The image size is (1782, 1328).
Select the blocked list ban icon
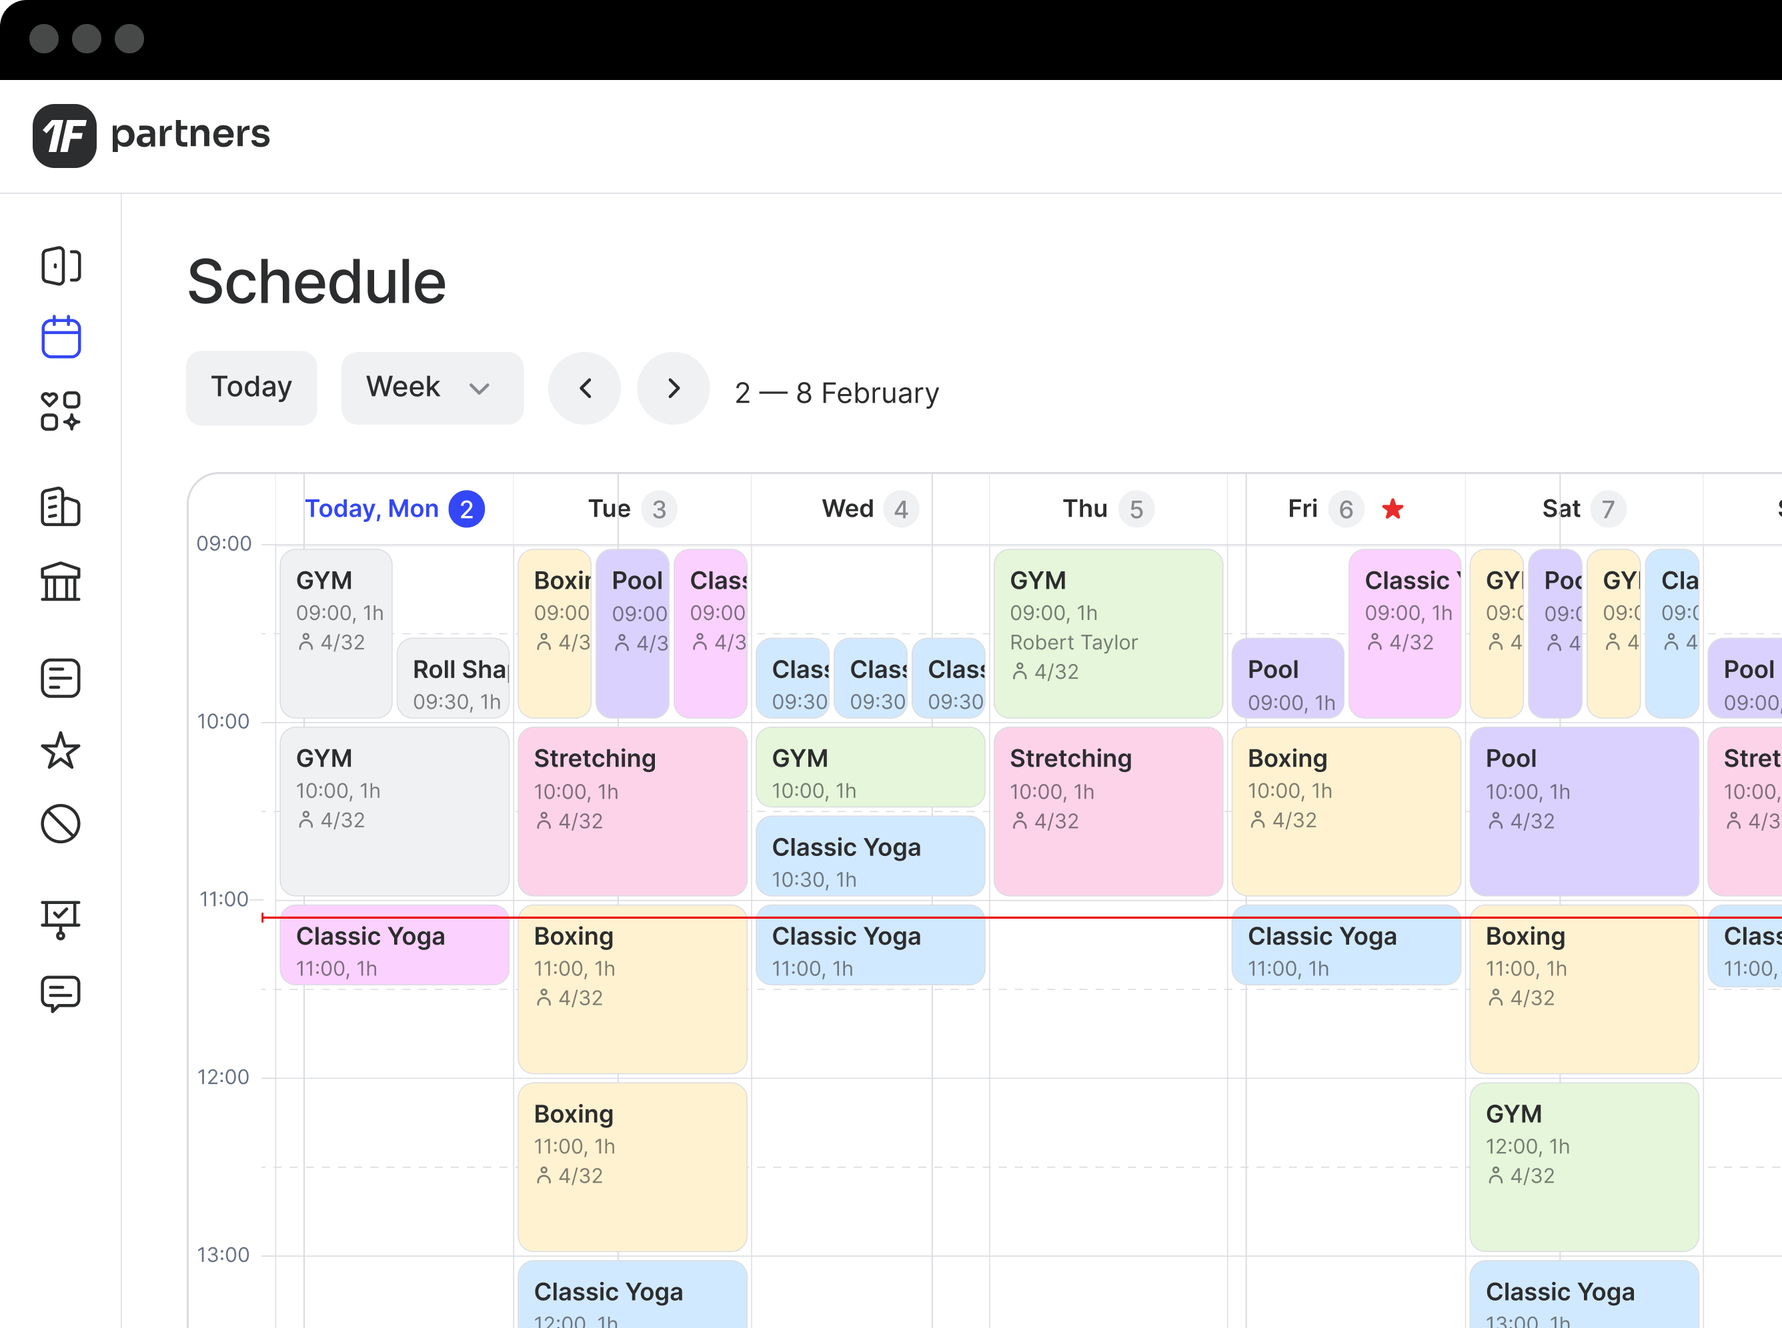(60, 823)
